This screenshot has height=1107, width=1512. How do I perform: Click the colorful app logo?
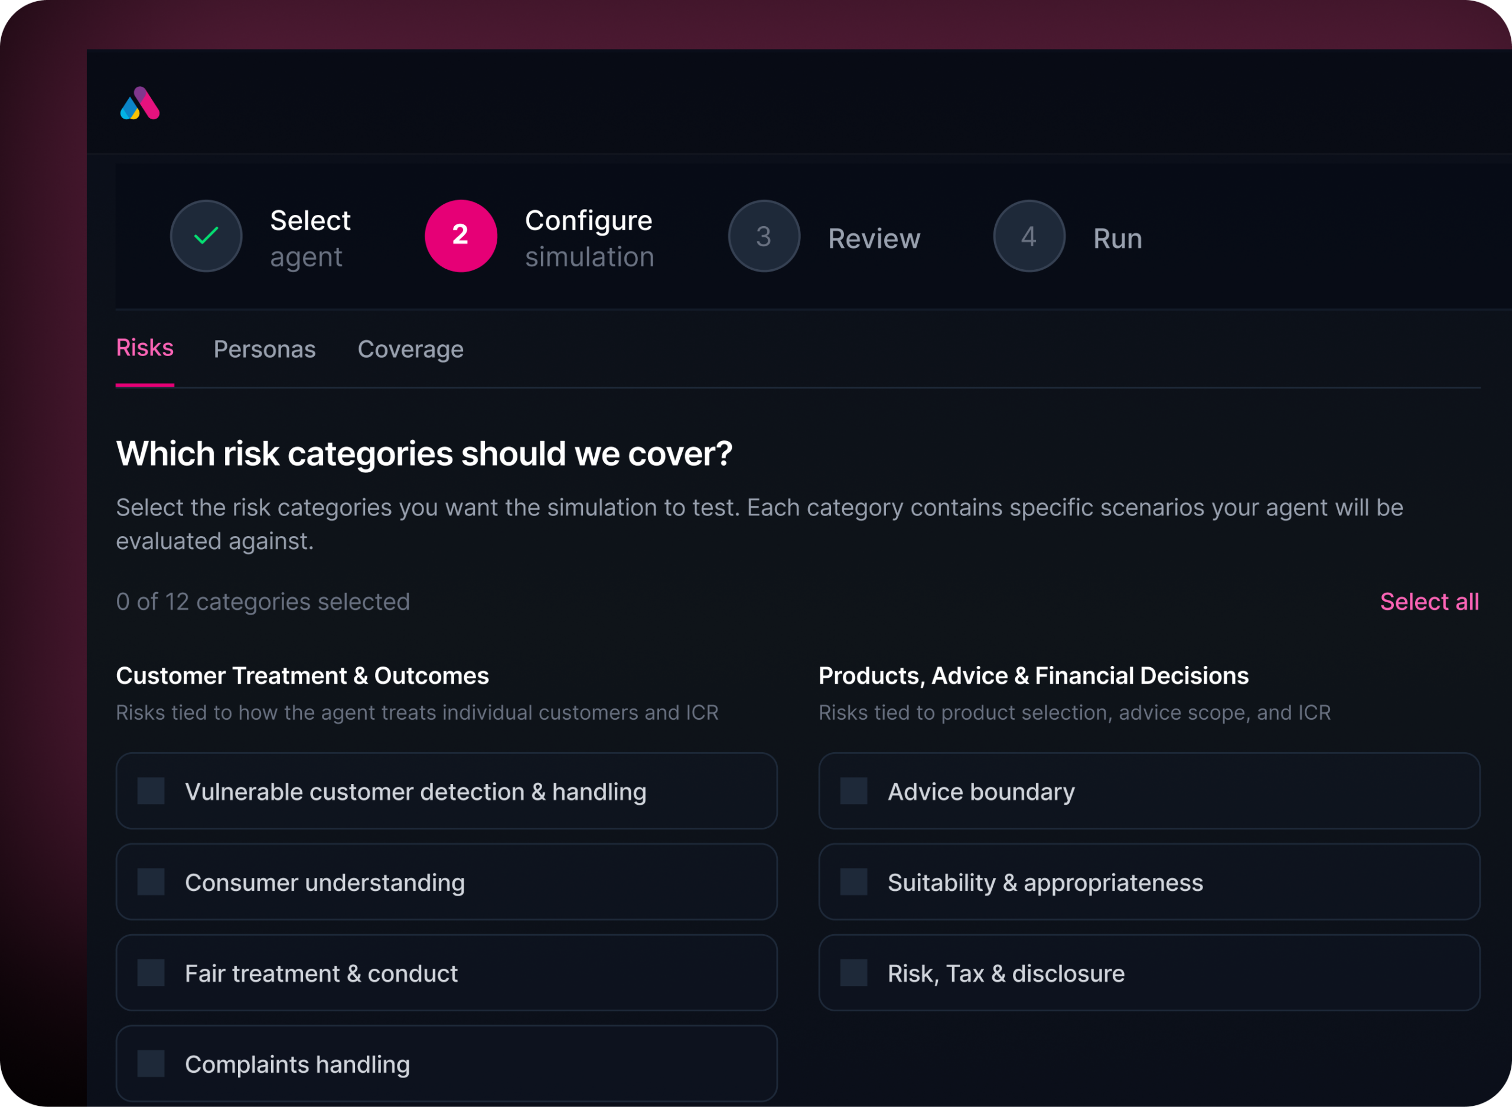click(139, 103)
